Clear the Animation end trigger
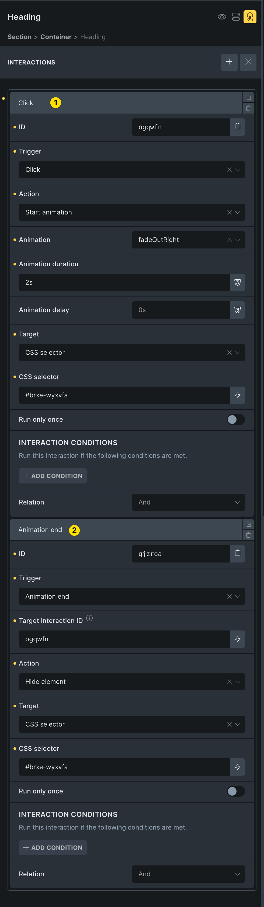 point(229,596)
